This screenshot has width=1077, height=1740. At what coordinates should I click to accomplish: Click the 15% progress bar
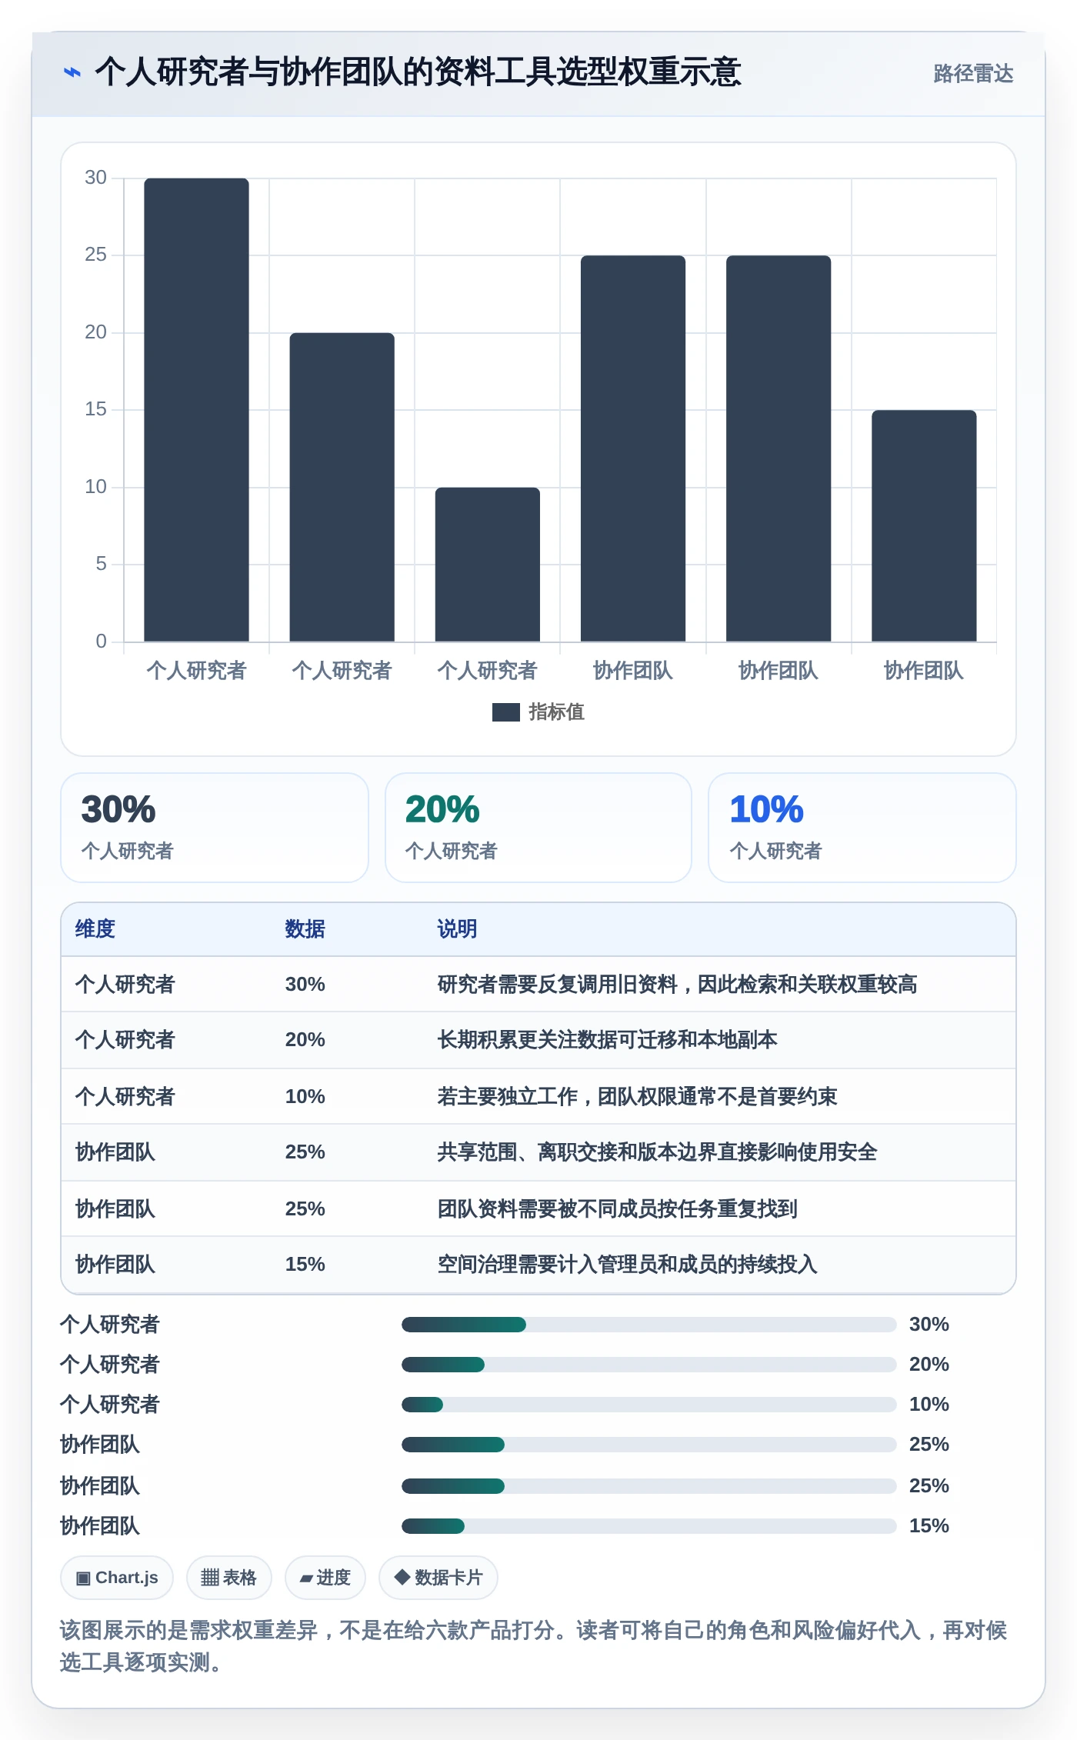[x=649, y=1526]
